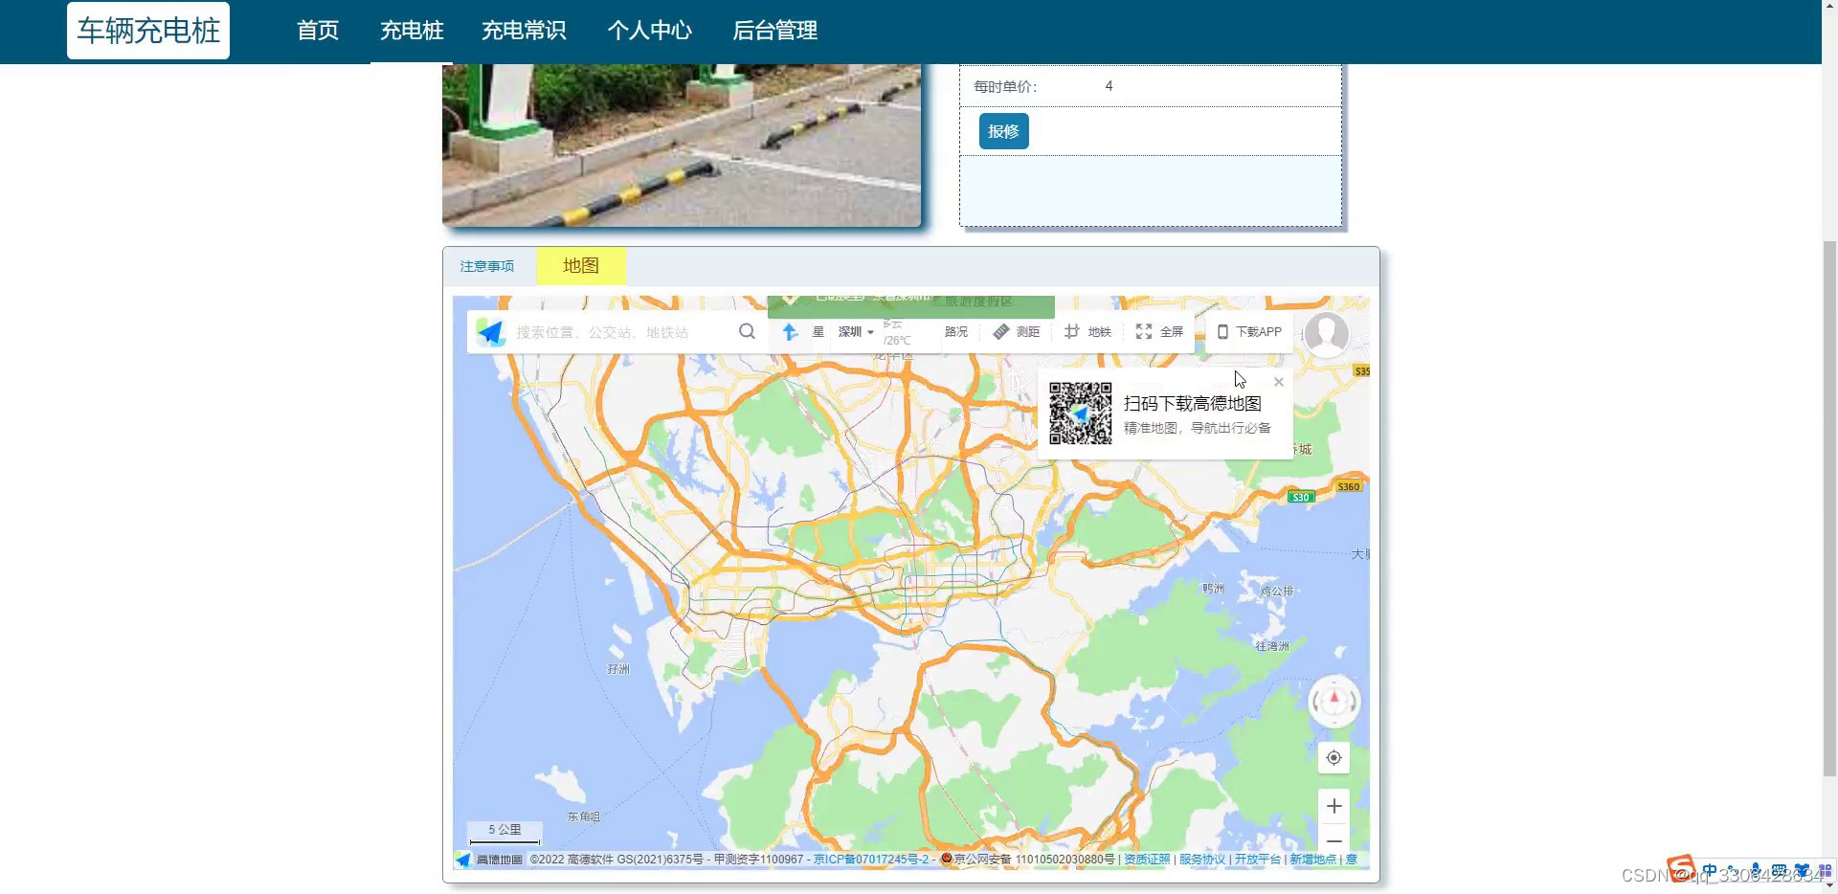Open the user avatar login icon

click(1327, 334)
